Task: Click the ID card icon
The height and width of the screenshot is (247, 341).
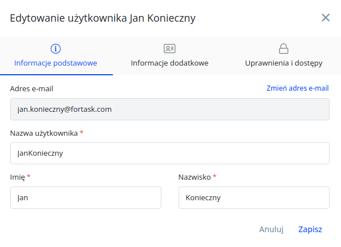Action: pos(169,48)
